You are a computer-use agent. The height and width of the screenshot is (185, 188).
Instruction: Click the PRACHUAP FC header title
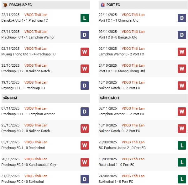(x=20, y=5)
